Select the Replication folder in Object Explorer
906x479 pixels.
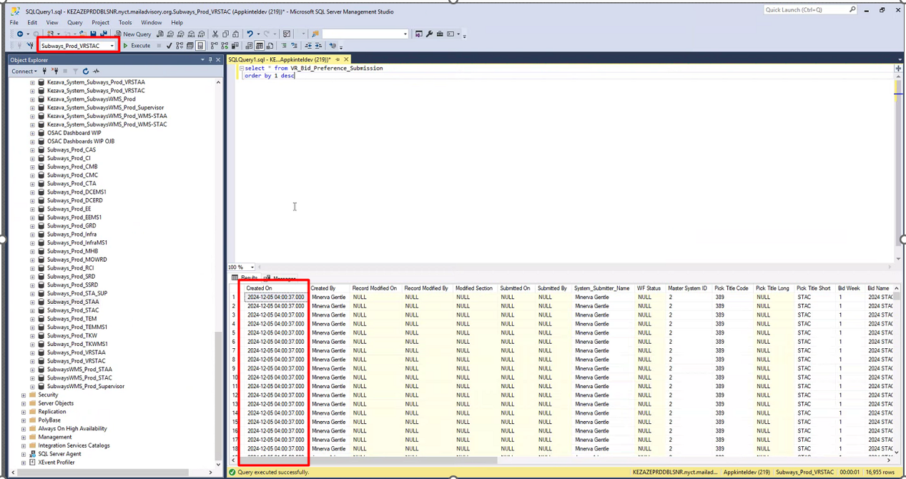tap(52, 412)
